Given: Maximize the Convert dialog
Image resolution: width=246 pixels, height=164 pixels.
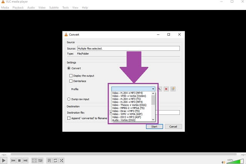Looking at the screenshot, I should 169,34.
